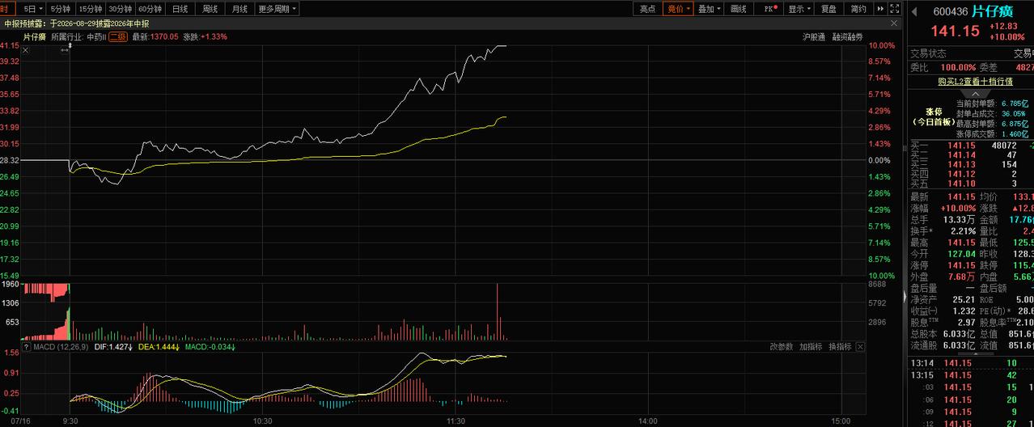Screen dimensions: 1034x427
Task: Click the fullscreen icon in the top toolbar
Action: [x=895, y=9]
